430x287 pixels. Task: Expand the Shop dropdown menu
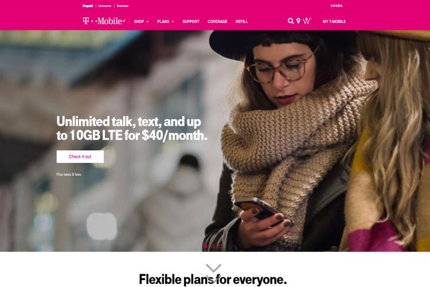142,21
